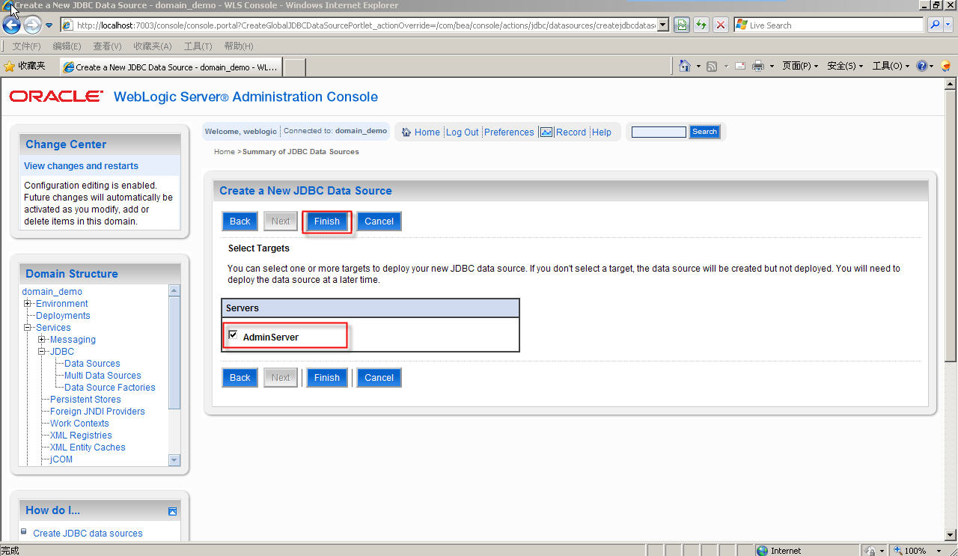Image resolution: width=958 pixels, height=556 pixels.
Task: Open the 帮助(H) menu
Action: point(239,46)
